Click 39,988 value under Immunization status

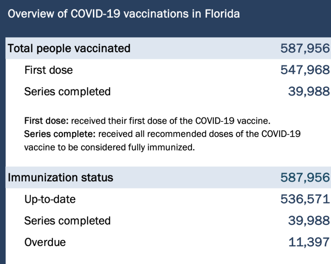309,221
